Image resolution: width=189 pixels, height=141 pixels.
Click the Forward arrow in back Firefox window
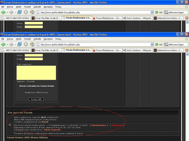coord(11,12)
